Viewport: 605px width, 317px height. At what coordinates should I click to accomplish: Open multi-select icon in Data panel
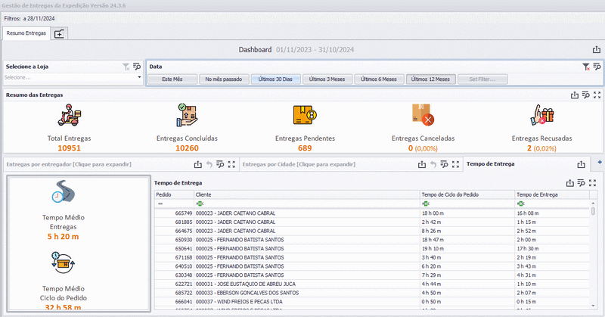(x=597, y=67)
